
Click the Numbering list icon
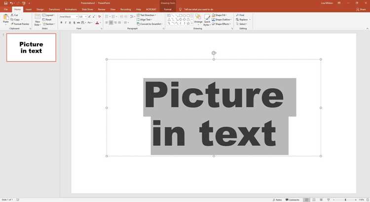click(x=113, y=17)
